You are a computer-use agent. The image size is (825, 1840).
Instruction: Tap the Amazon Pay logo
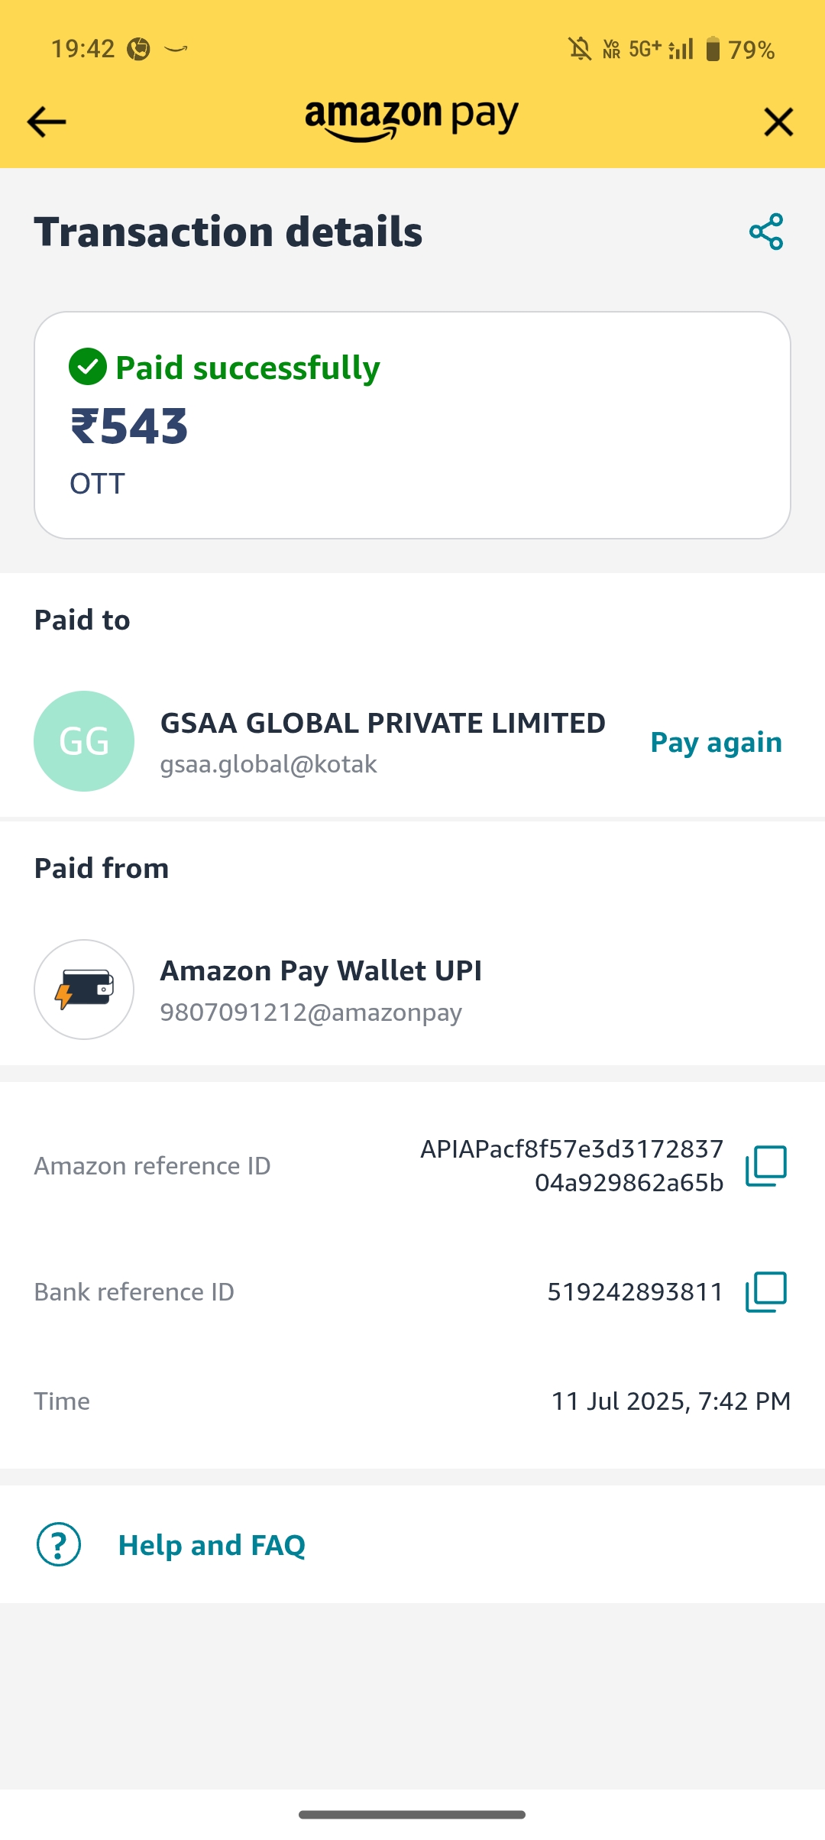412,119
